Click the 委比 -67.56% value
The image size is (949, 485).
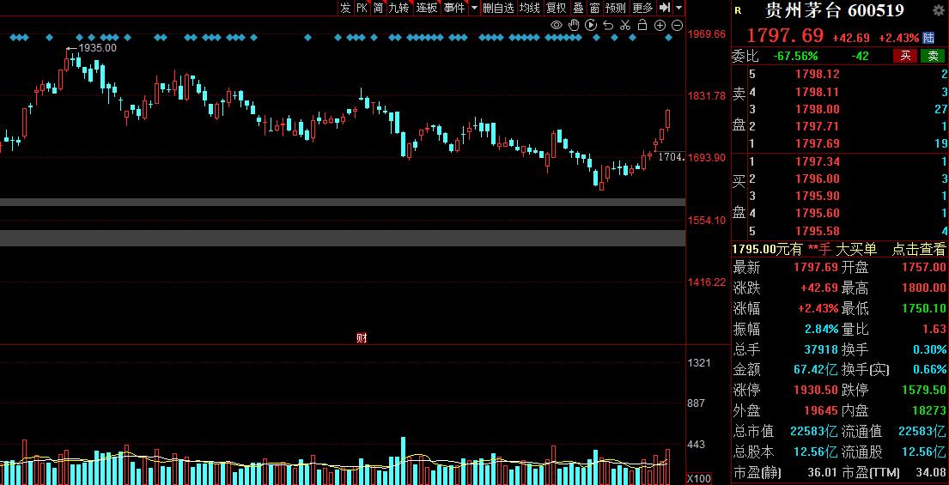click(795, 57)
